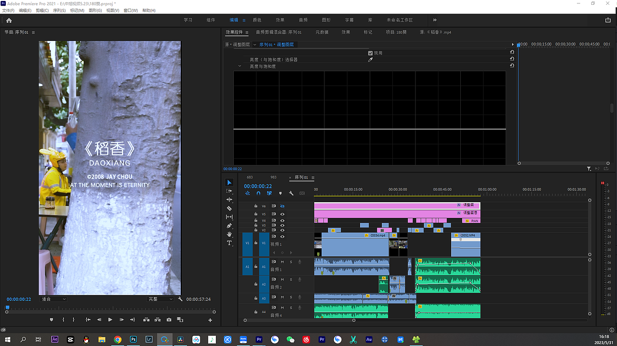
Task: Open timeline display settings wrench
Action: (x=291, y=193)
